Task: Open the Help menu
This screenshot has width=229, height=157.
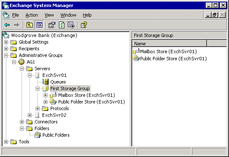Action: coord(87,15)
